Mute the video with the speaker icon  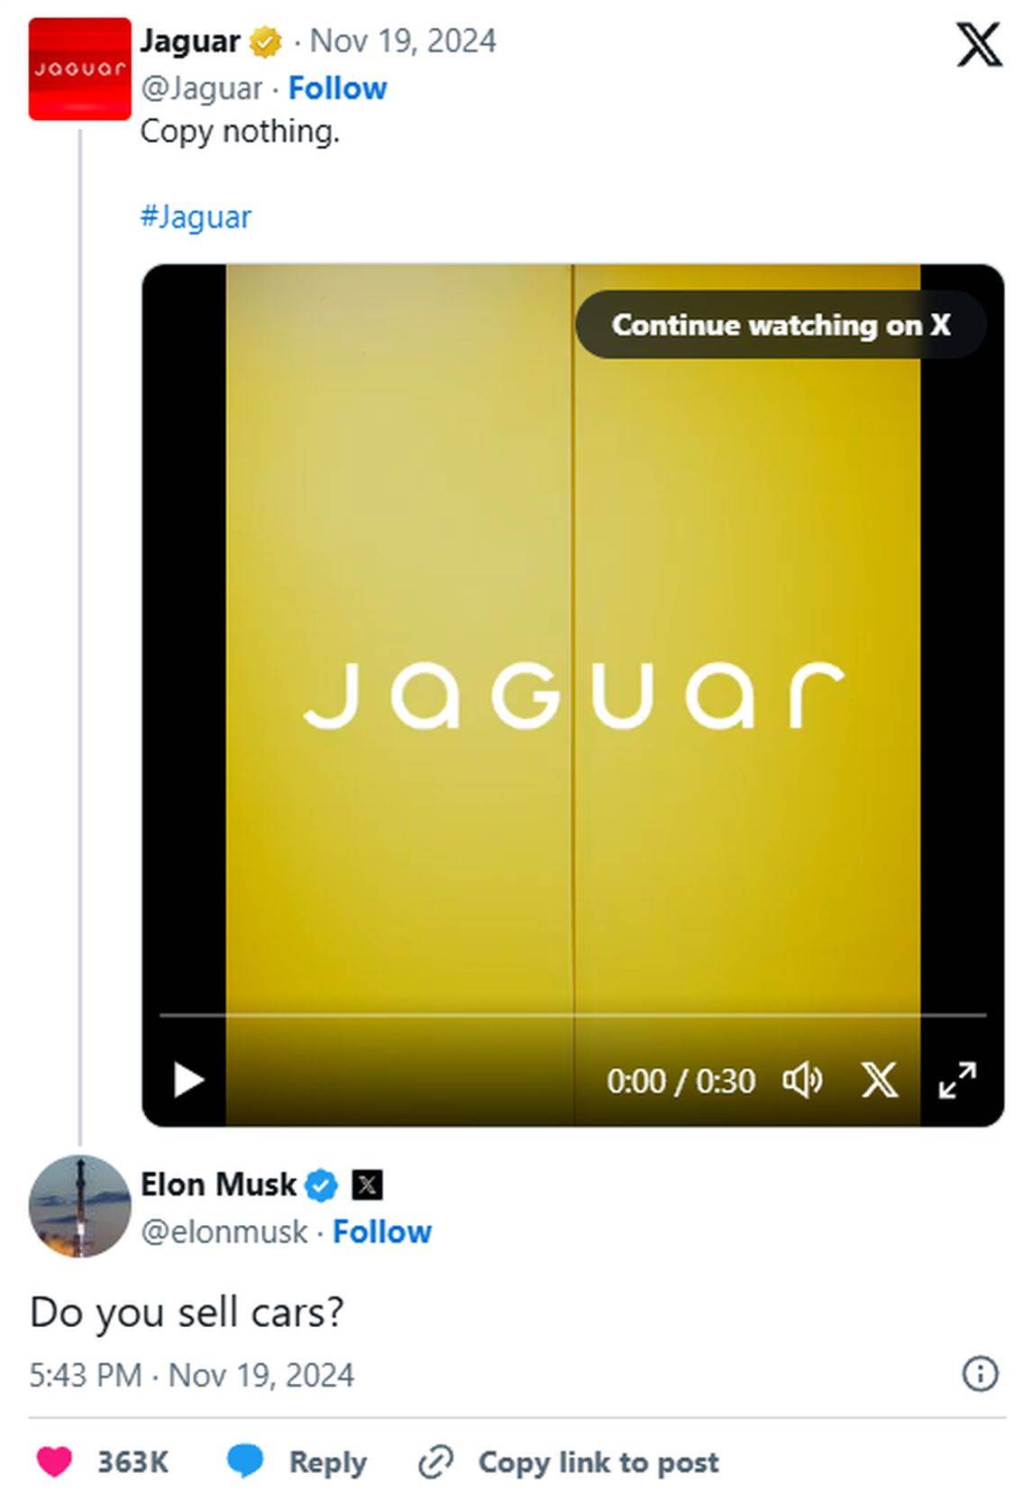tap(802, 1080)
